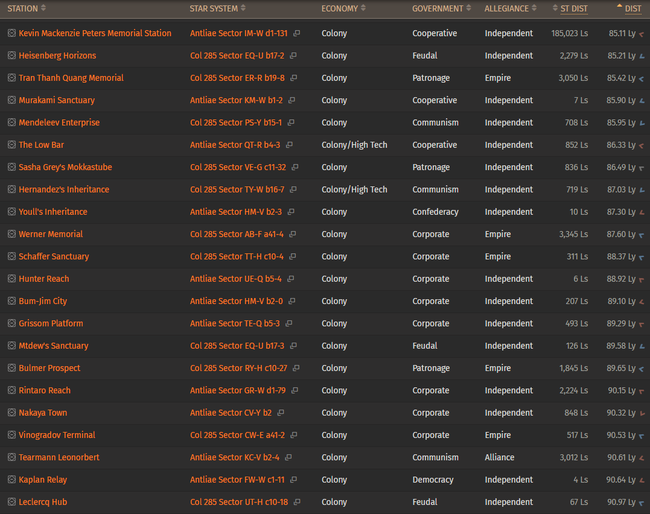Screen dimensions: 650x514
Task: Sort table by Station column
Action: 27,8
